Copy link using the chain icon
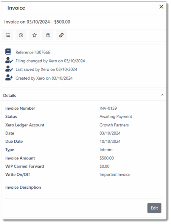This screenshot has height=224, width=171. click(61, 35)
